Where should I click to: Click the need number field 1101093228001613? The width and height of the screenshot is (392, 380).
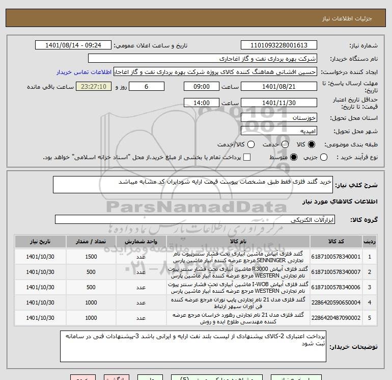(279, 45)
